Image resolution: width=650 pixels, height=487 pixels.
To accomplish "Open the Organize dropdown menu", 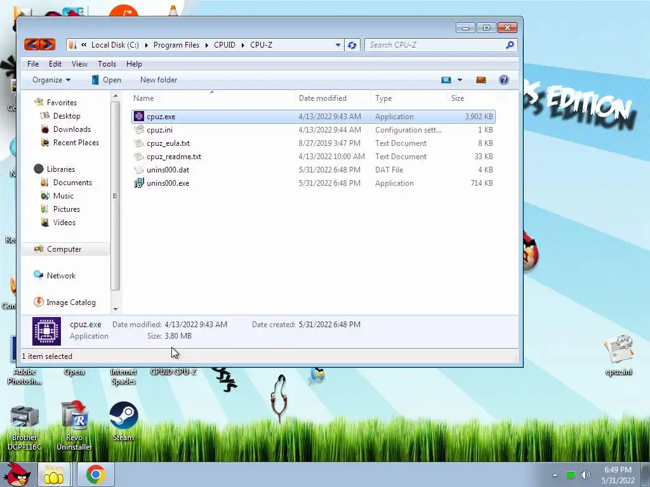I will click(51, 80).
